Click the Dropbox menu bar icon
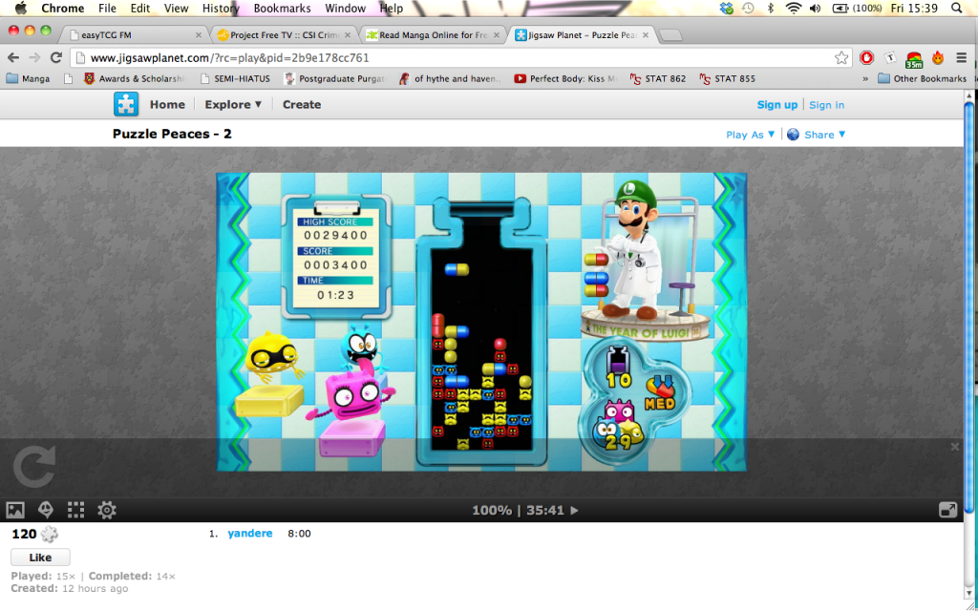Image resolution: width=978 pixels, height=611 pixels. (x=726, y=8)
